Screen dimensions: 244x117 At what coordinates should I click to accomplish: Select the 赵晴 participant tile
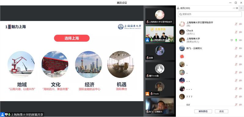click(x=160, y=52)
